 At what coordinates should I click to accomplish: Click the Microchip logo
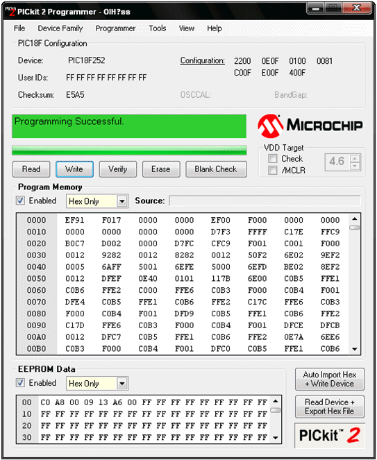pyautogui.click(x=310, y=126)
